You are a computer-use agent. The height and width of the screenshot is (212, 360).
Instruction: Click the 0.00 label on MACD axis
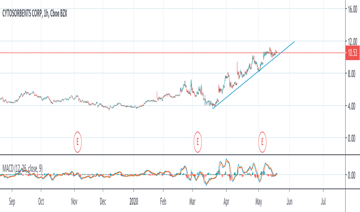tap(352, 175)
